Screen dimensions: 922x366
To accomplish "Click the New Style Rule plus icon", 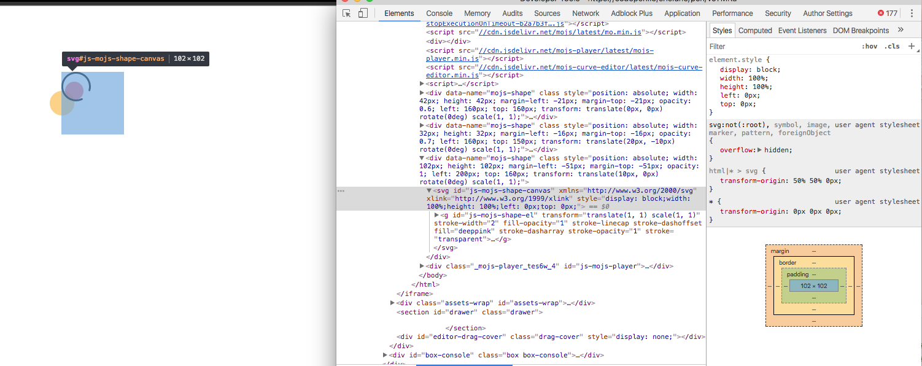I will [912, 46].
